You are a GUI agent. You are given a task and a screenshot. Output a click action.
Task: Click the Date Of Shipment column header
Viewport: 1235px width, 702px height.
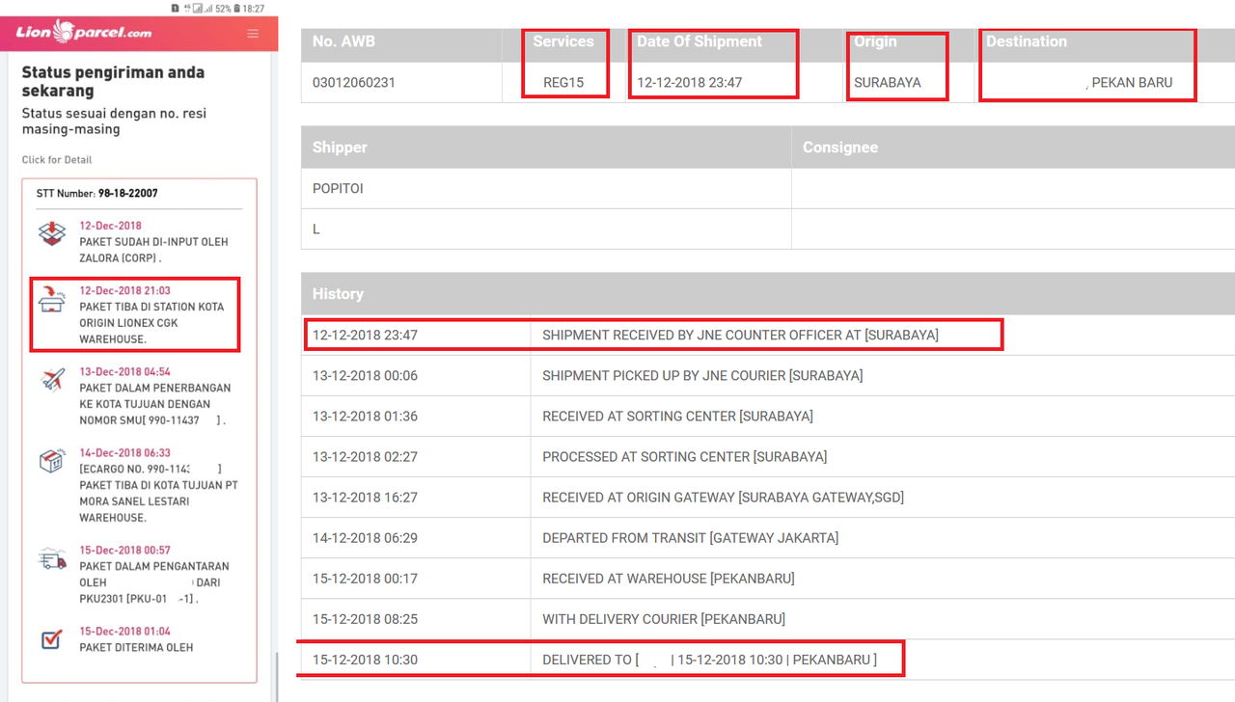point(700,41)
